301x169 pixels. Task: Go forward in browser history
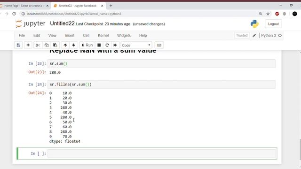coord(7,14)
